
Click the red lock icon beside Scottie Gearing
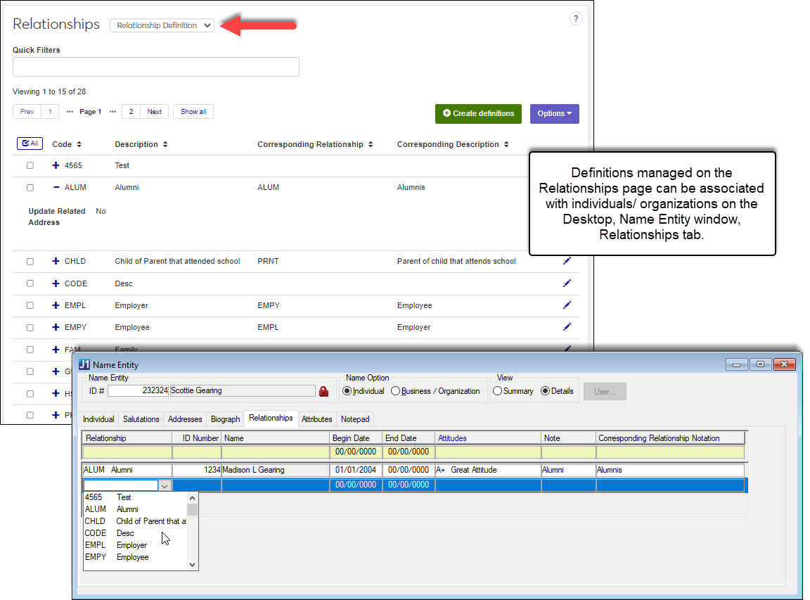[x=323, y=391]
